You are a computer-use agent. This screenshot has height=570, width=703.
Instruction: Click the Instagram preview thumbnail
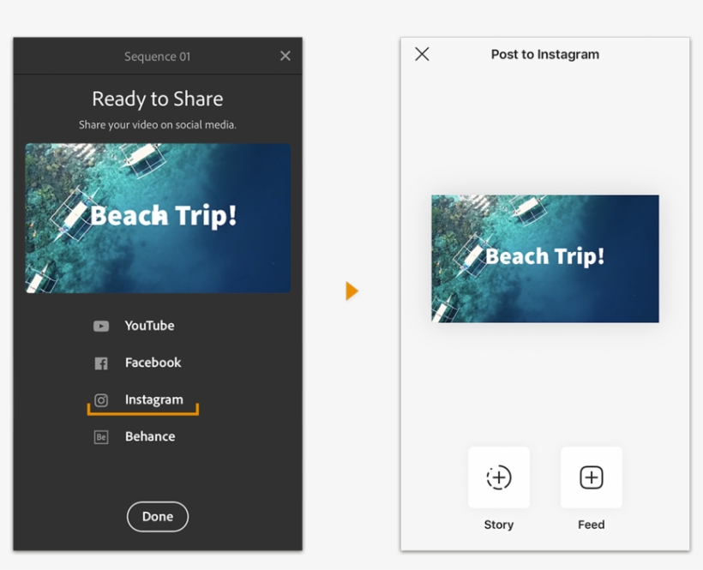(x=544, y=258)
